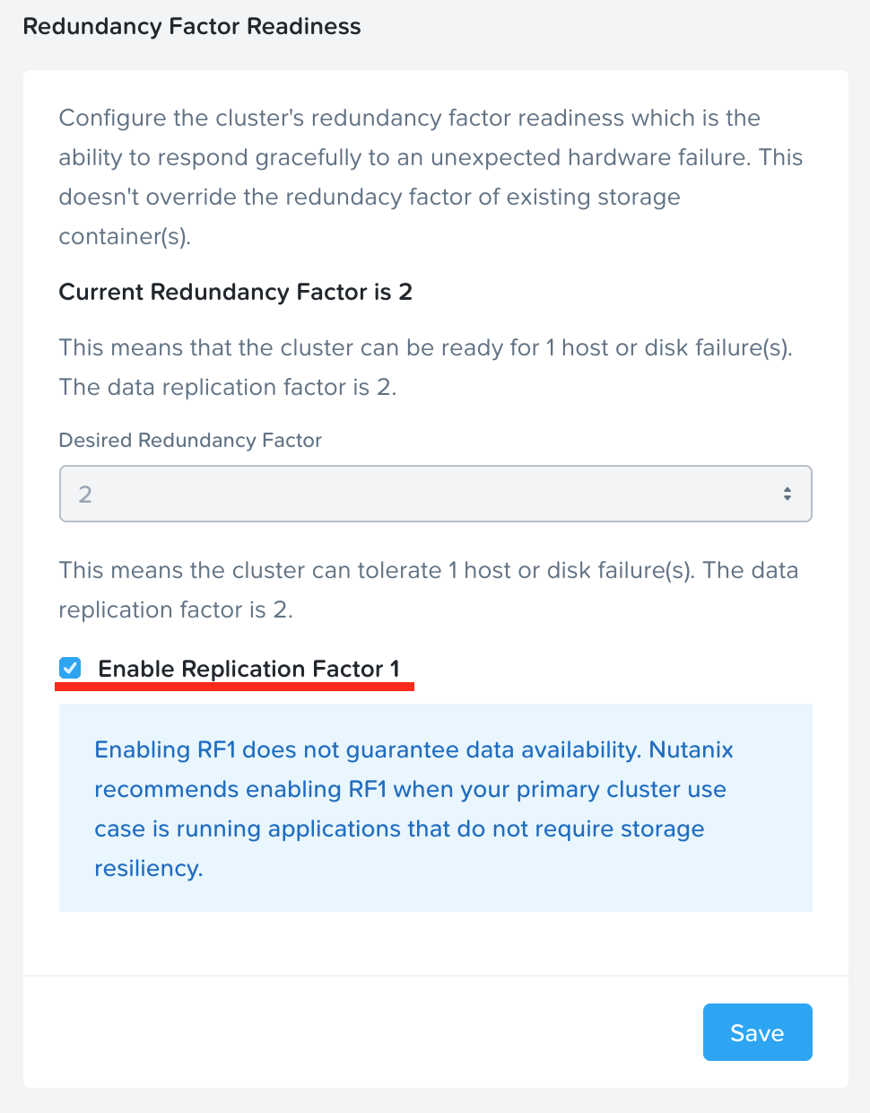
Task: Toggle the Enable Replication Factor 1 checkbox
Action: point(70,668)
